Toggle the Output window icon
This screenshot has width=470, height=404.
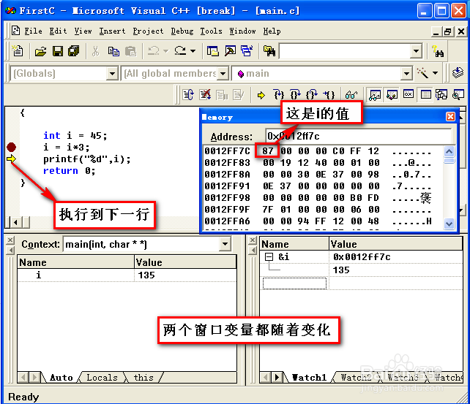(x=230, y=51)
